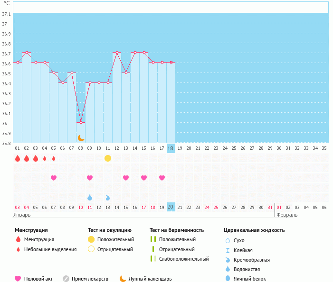The width and height of the screenshot is (333, 282).
Task: Click the yellow Положительный ovulation legend circle
Action: (x=91, y=240)
